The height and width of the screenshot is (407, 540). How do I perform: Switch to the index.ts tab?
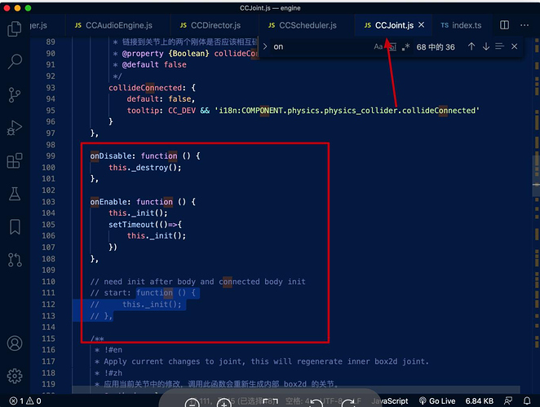click(x=461, y=25)
